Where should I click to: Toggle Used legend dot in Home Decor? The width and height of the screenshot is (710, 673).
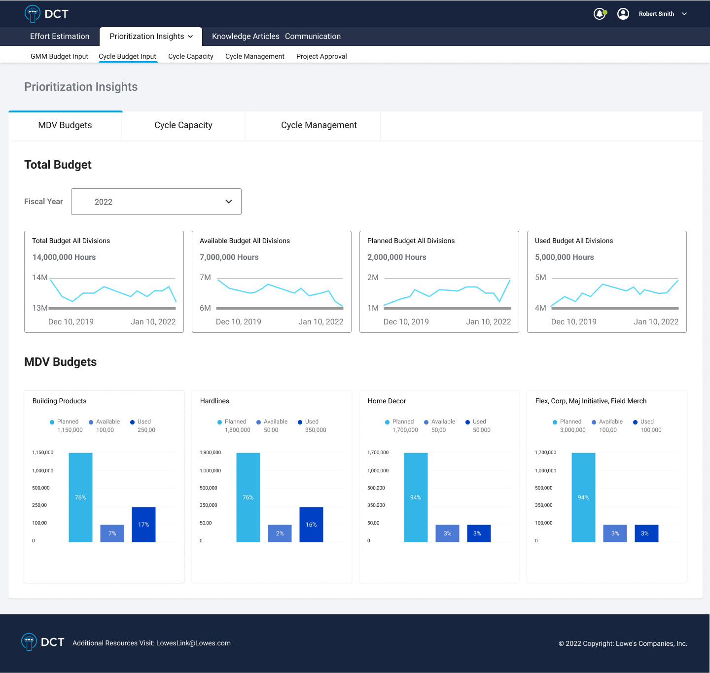click(x=467, y=422)
